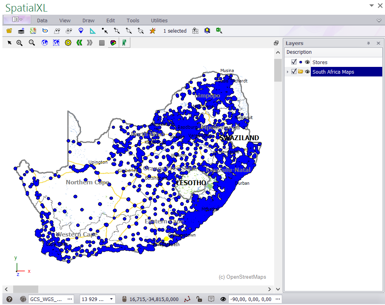
Task: Hide the Stores layer using its eye icon
Action: [x=306, y=62]
